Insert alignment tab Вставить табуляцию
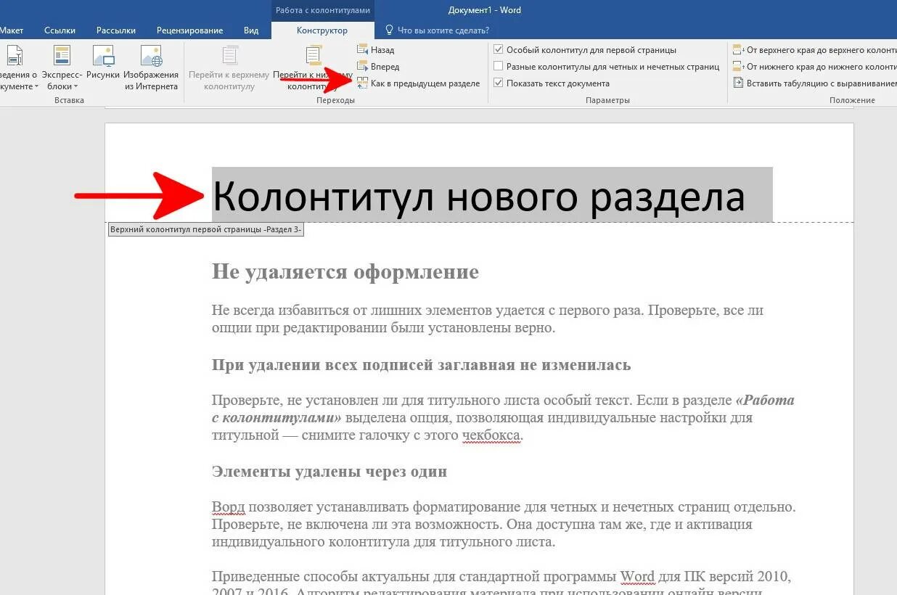The image size is (897, 595). 814,83
